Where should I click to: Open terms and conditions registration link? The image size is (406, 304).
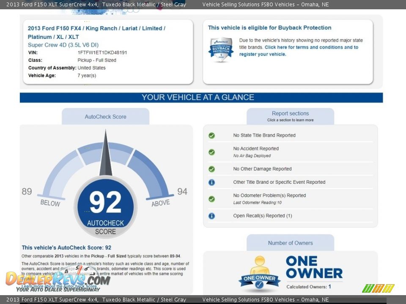299,51
